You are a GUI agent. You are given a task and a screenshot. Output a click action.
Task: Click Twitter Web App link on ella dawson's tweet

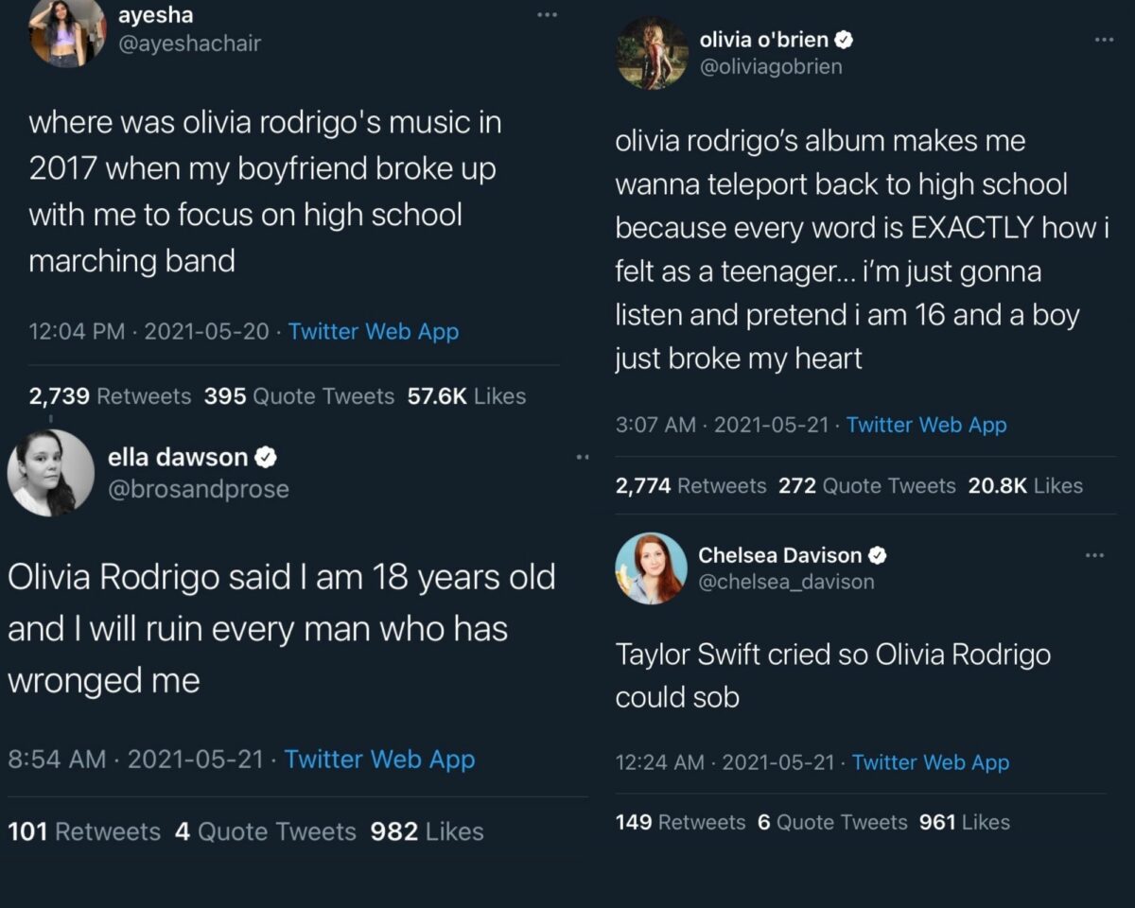click(379, 759)
